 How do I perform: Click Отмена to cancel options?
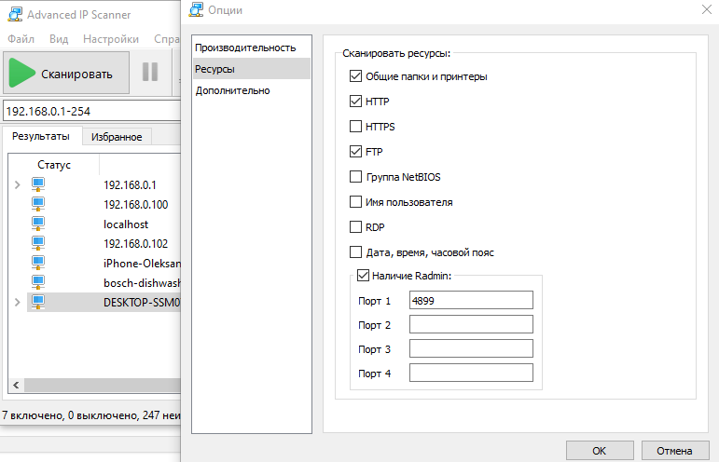674,451
